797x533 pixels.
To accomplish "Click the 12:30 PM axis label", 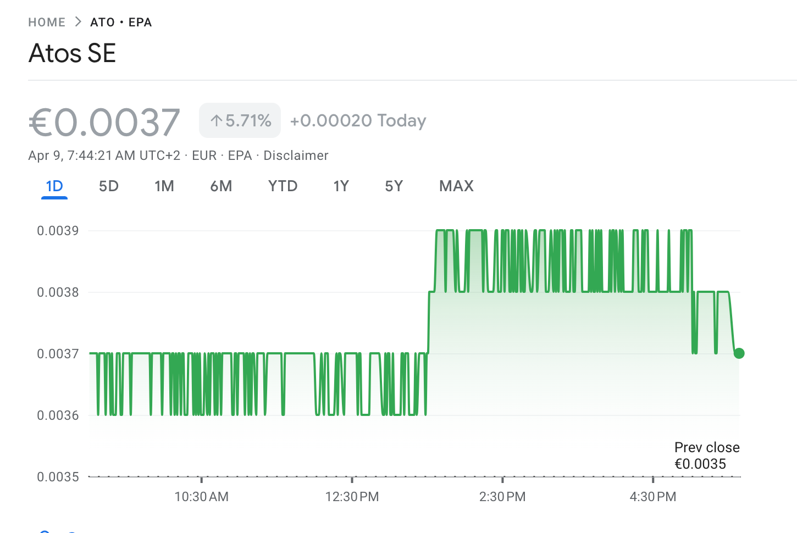I will [x=352, y=497].
